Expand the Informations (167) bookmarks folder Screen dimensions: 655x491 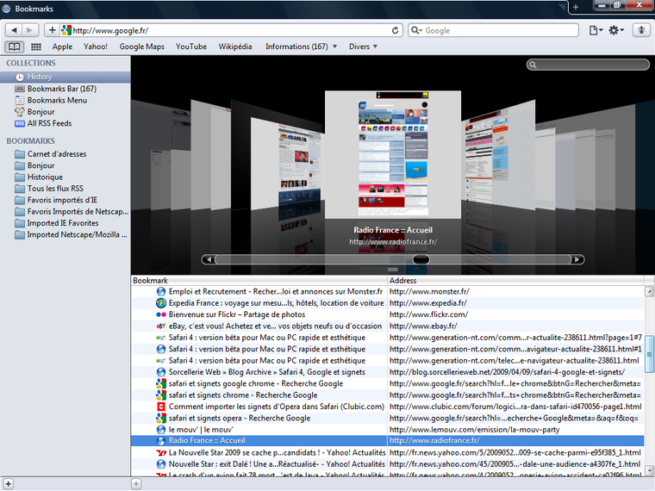point(301,47)
